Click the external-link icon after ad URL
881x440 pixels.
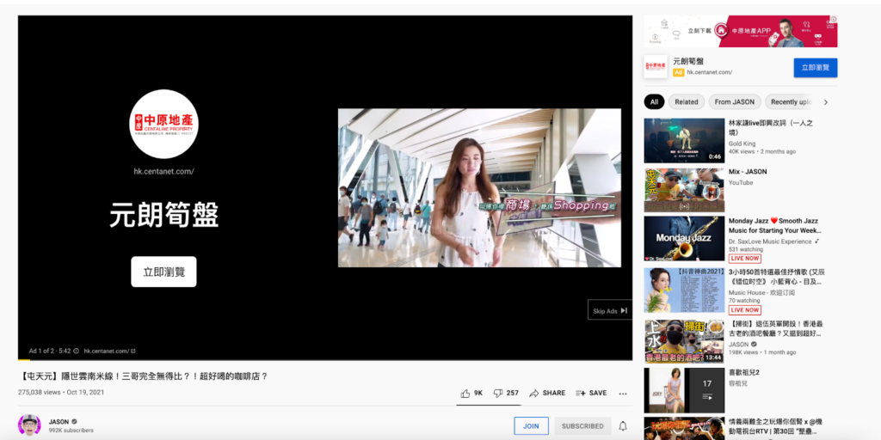133,351
